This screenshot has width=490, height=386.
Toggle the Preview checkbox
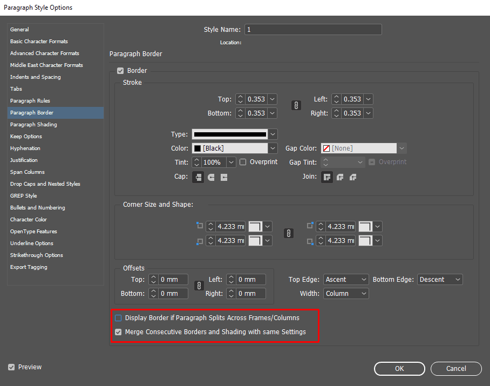(11, 367)
